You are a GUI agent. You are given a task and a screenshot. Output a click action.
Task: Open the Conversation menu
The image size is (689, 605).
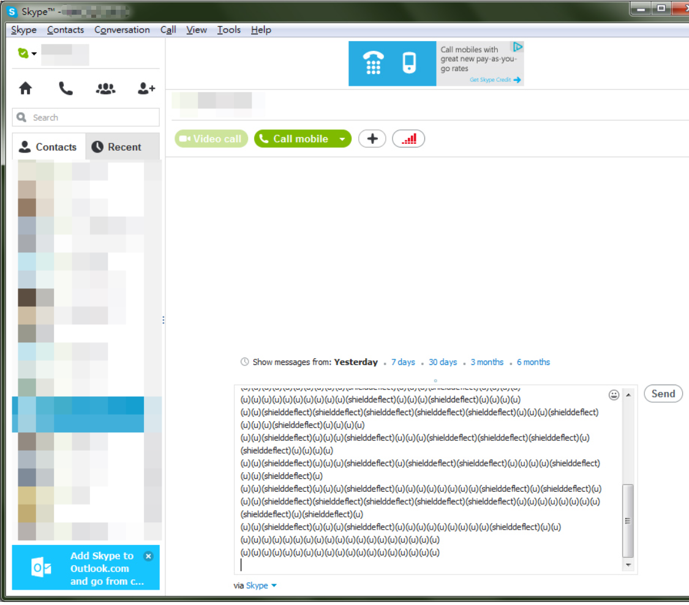[x=122, y=30]
